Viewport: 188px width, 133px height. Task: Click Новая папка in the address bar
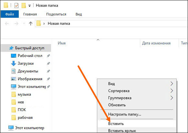click(x=59, y=24)
